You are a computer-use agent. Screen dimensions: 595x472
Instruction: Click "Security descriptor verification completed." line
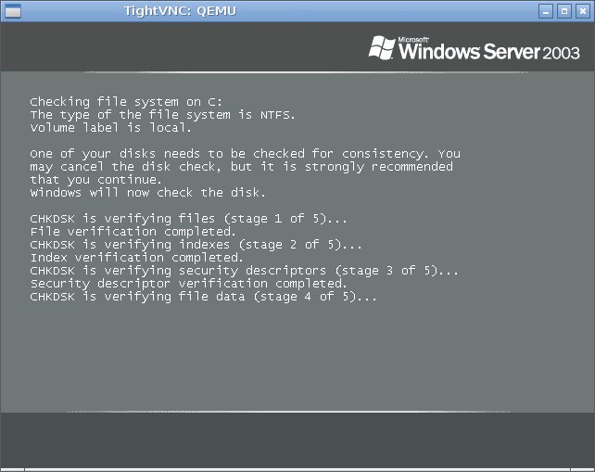click(189, 284)
